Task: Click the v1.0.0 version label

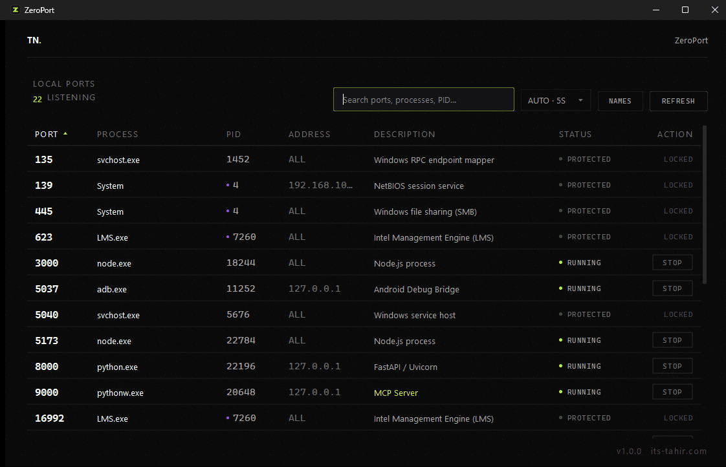Action: 629,451
